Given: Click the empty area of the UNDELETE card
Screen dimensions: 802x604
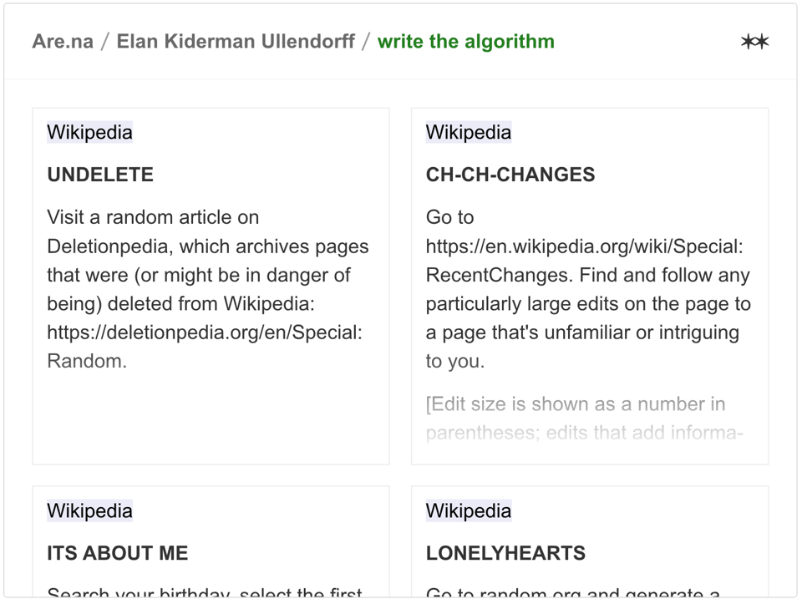Looking at the screenshot, I should pos(211,418).
